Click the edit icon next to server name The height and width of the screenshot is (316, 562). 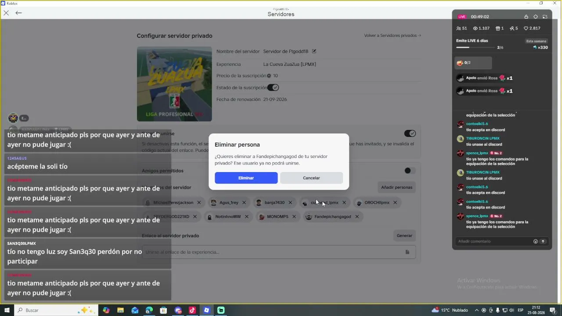pyautogui.click(x=314, y=51)
